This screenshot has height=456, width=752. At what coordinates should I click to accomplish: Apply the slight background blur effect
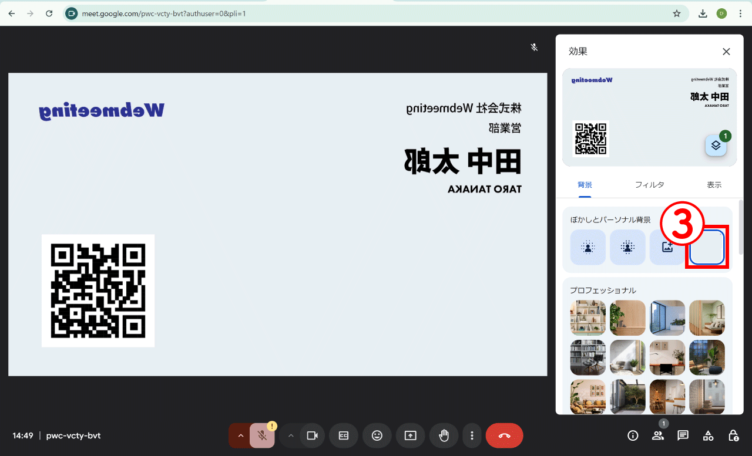tap(587, 247)
